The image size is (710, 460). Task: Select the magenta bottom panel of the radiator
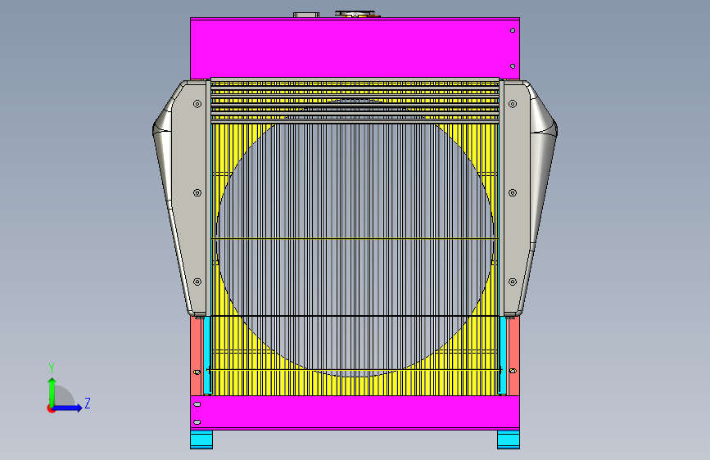click(x=355, y=413)
